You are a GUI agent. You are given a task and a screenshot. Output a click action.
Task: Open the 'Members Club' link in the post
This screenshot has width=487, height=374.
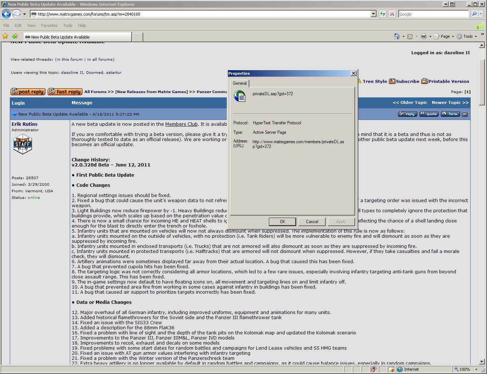(x=181, y=124)
